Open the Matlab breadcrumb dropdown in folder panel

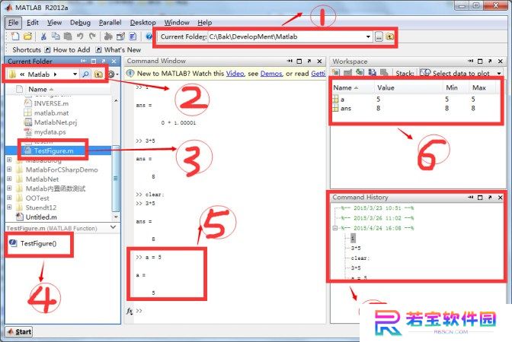75,74
